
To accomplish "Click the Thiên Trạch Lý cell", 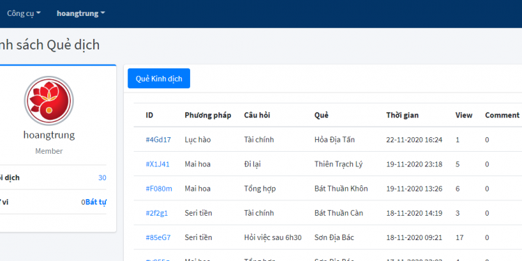I will tap(338, 164).
